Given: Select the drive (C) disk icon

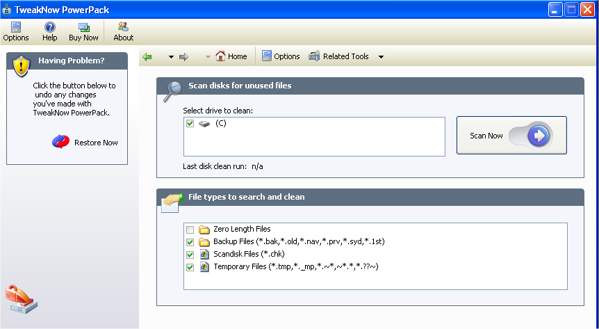Looking at the screenshot, I should (x=204, y=124).
